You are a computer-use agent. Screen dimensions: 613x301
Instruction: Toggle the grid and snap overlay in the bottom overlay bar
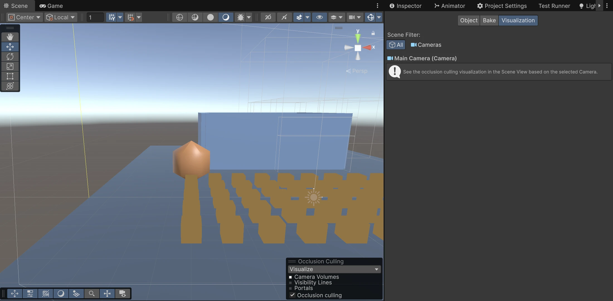(45, 293)
